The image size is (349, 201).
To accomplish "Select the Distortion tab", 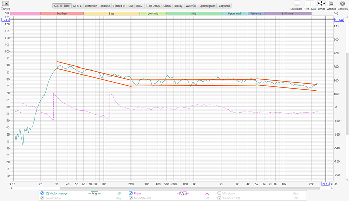I will [91, 6].
